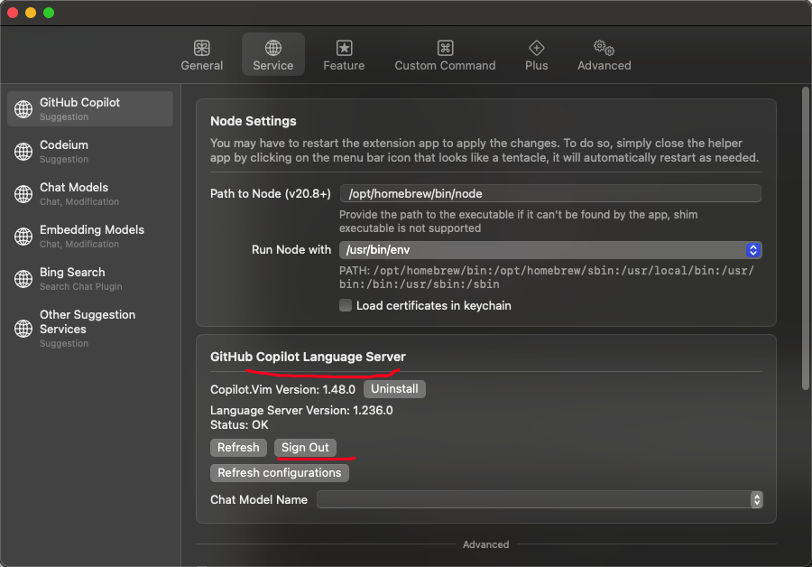
Task: Click the Node Settings heading
Action: [x=254, y=121]
